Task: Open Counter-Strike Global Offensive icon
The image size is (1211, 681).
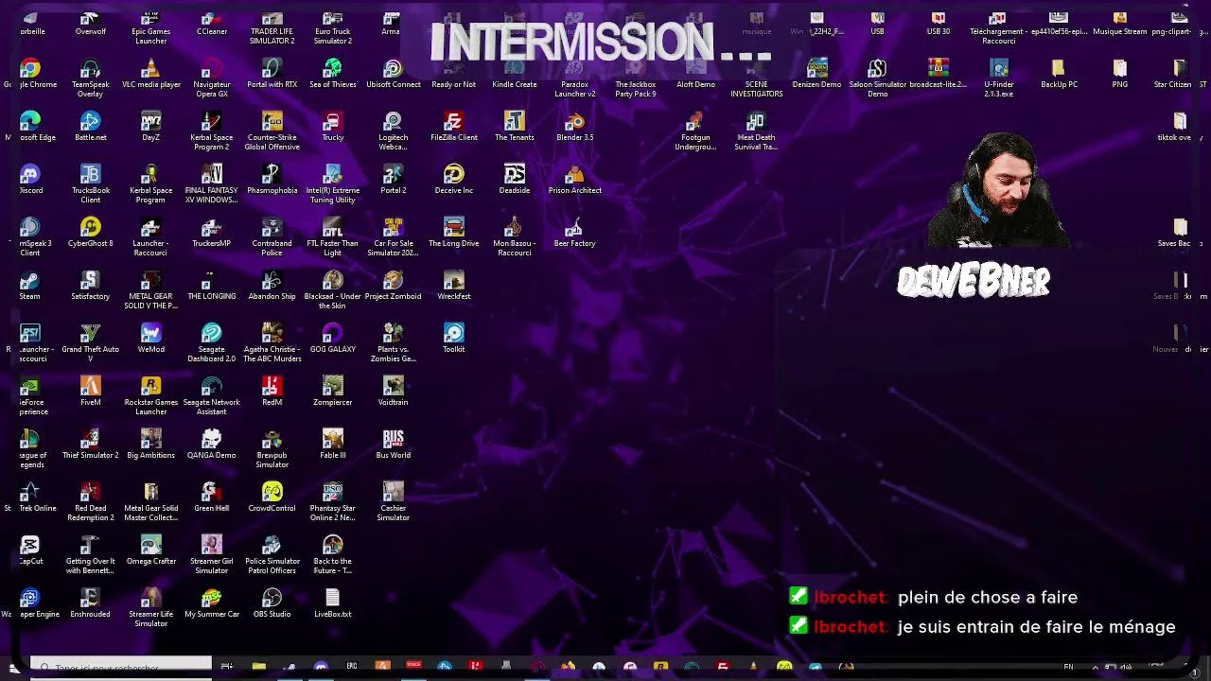Action: point(272,131)
